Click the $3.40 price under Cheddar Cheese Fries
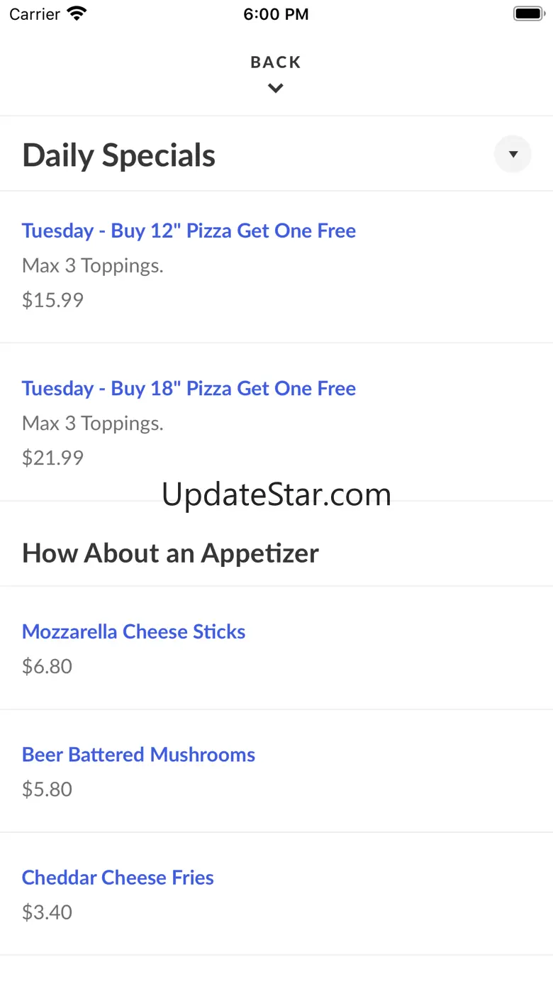 47,912
